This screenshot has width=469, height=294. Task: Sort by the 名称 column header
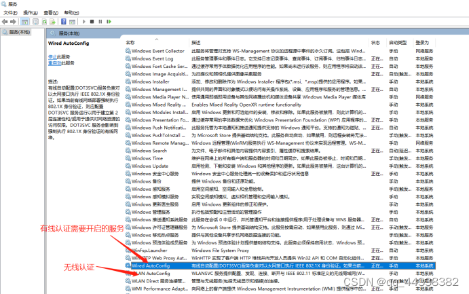click(130, 43)
